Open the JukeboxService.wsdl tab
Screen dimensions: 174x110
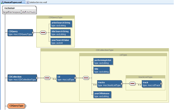point(36,2)
